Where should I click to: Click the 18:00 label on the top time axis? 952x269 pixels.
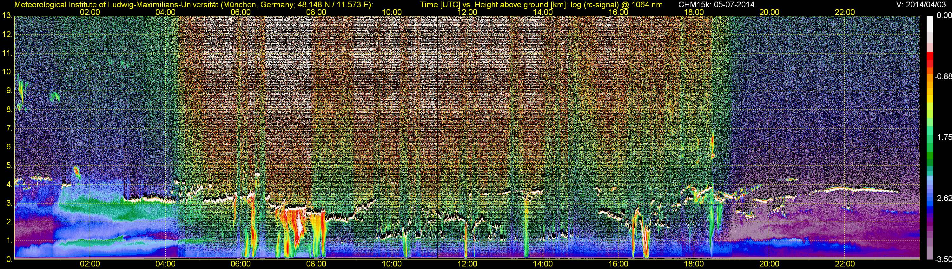(x=694, y=12)
